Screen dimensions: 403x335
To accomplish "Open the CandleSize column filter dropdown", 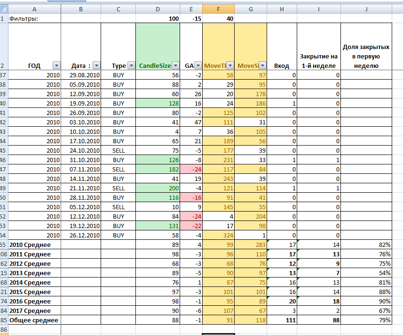I will [175, 65].
